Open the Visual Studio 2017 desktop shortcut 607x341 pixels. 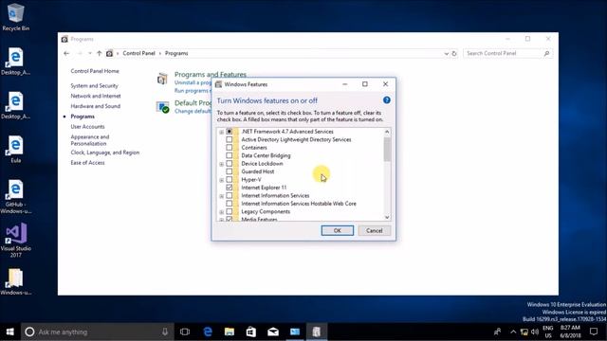tap(15, 240)
